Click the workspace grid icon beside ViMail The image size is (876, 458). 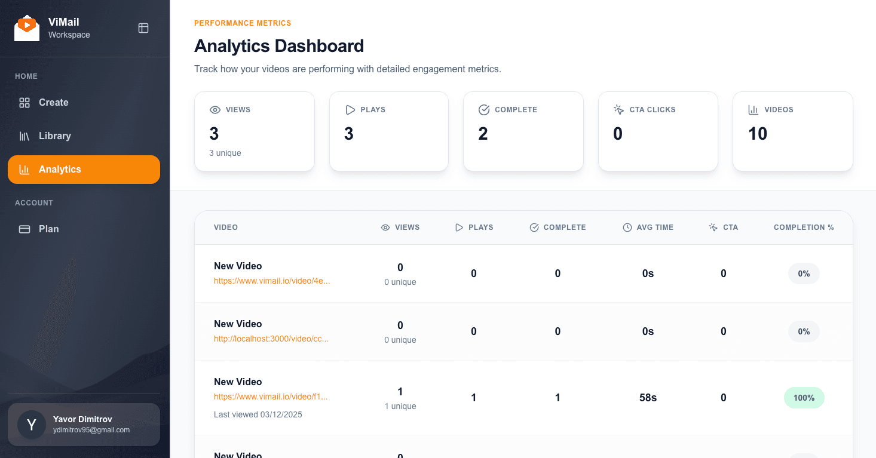point(143,27)
